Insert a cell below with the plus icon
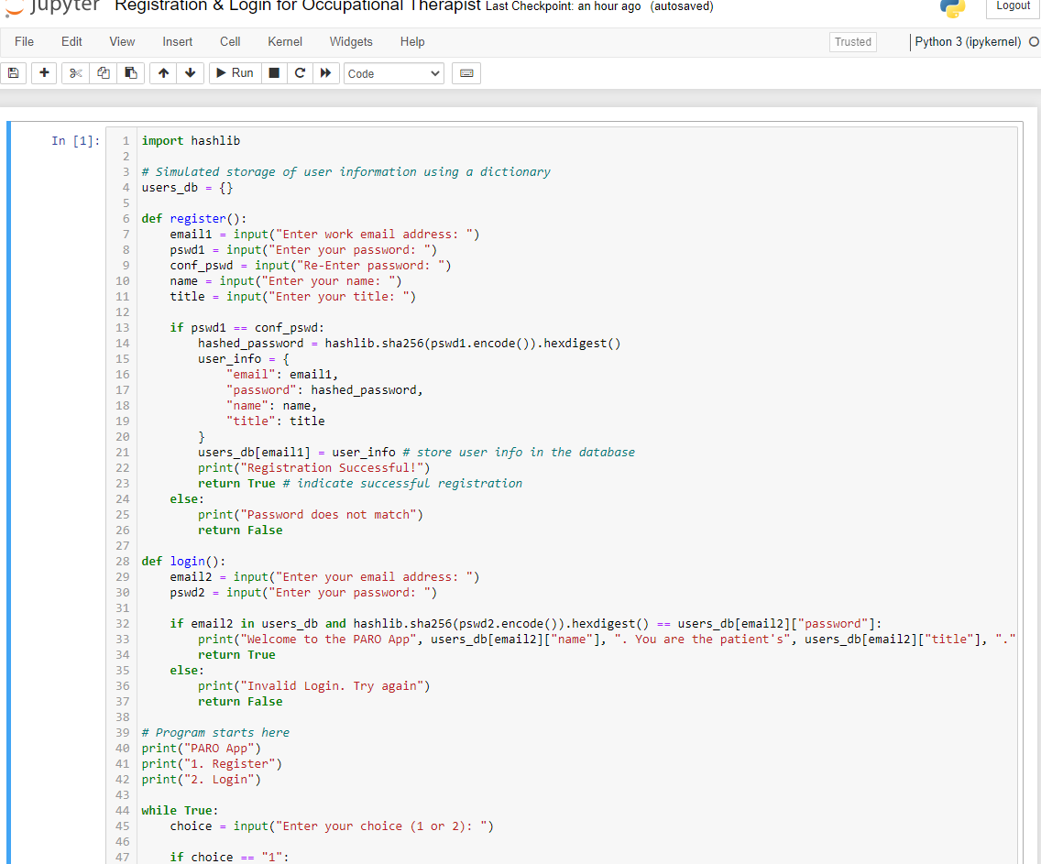Image resolution: width=1041 pixels, height=864 pixels. click(x=45, y=73)
